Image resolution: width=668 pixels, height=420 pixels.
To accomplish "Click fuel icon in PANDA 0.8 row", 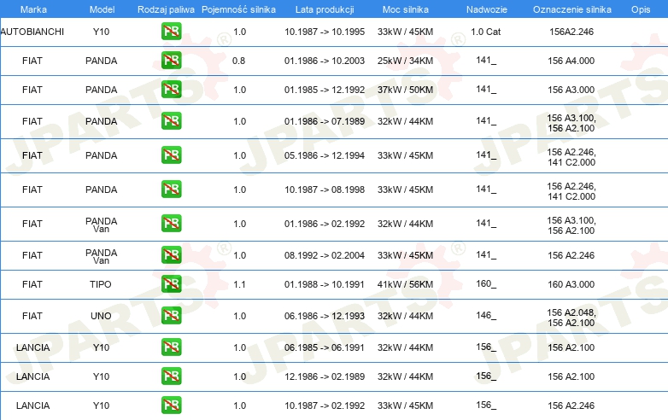I will (x=171, y=61).
